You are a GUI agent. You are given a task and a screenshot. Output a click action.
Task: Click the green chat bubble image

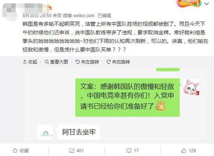coord(127,97)
